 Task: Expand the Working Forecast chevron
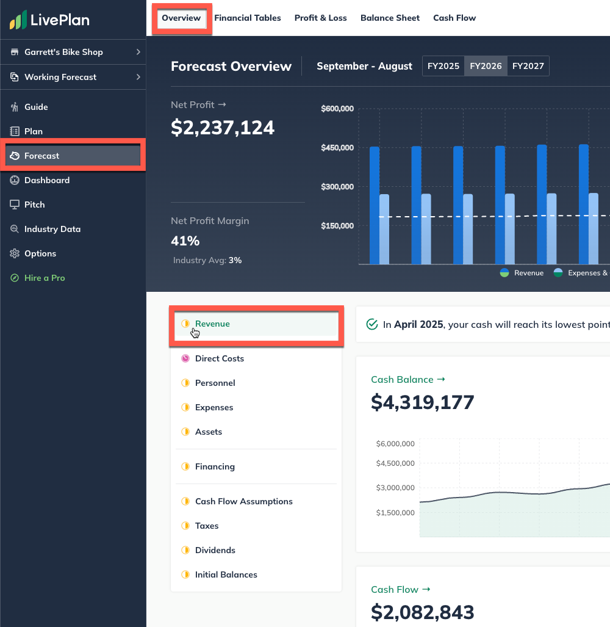138,77
